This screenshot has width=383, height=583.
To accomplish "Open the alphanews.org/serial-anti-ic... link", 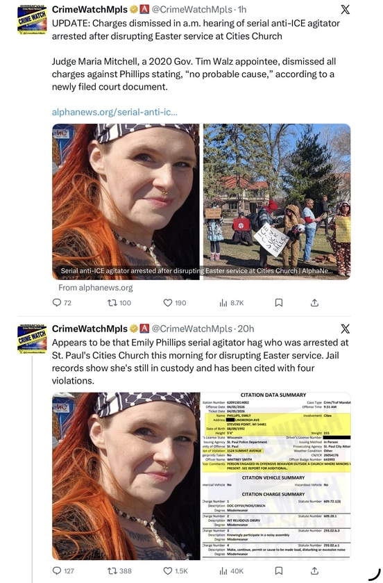I will [x=114, y=112].
